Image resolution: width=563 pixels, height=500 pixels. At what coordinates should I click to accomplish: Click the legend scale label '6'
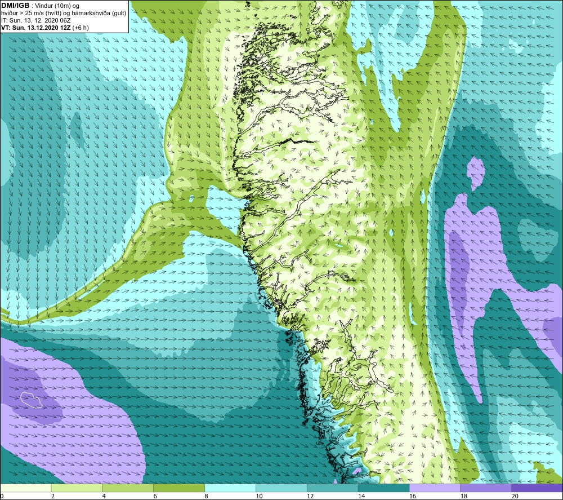click(x=155, y=496)
